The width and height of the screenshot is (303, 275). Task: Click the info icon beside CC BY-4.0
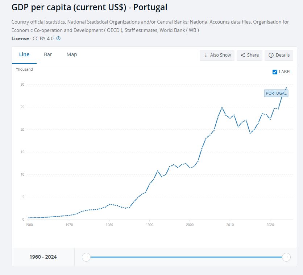pyautogui.click(x=58, y=38)
